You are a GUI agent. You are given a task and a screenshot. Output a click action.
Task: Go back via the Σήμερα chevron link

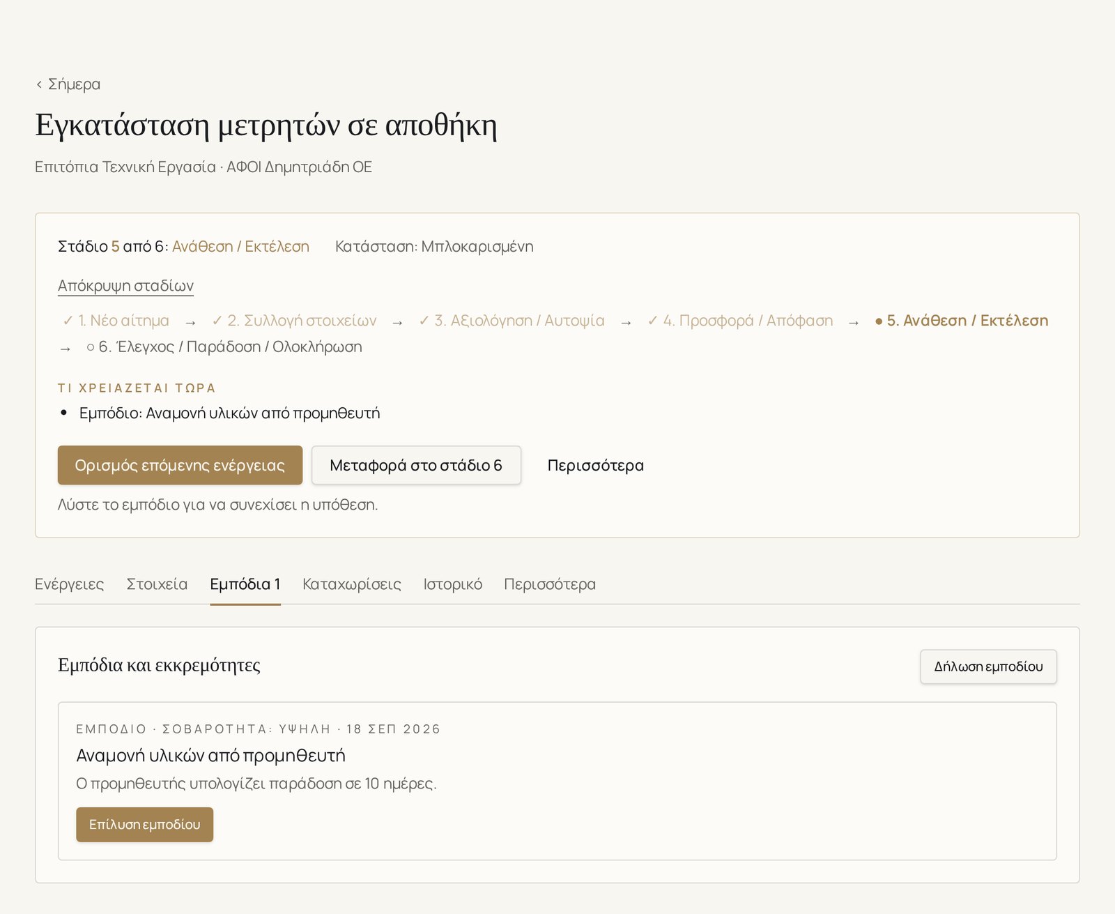(68, 84)
